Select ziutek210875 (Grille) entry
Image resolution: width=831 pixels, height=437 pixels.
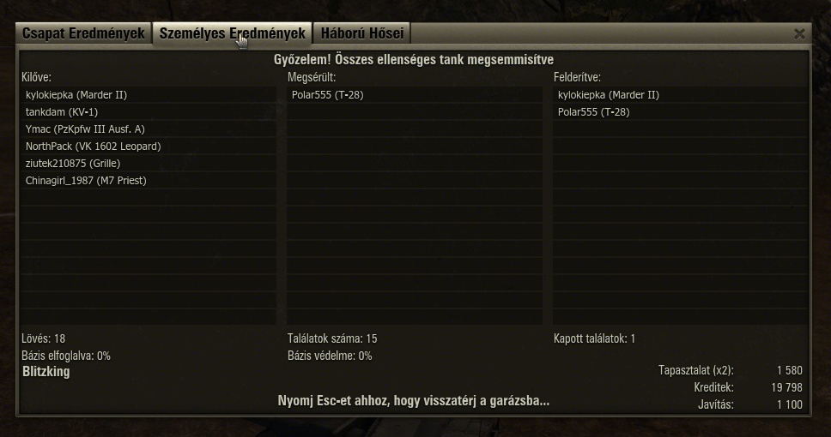coord(149,164)
